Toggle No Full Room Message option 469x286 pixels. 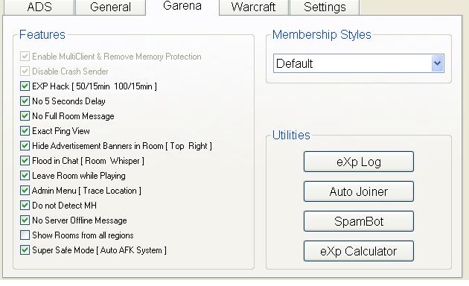(25, 116)
